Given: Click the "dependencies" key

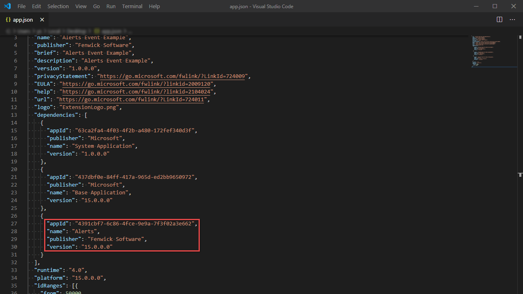Looking at the screenshot, I should point(56,115).
